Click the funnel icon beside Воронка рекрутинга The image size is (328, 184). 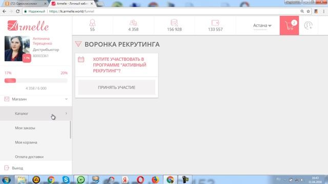(x=78, y=44)
